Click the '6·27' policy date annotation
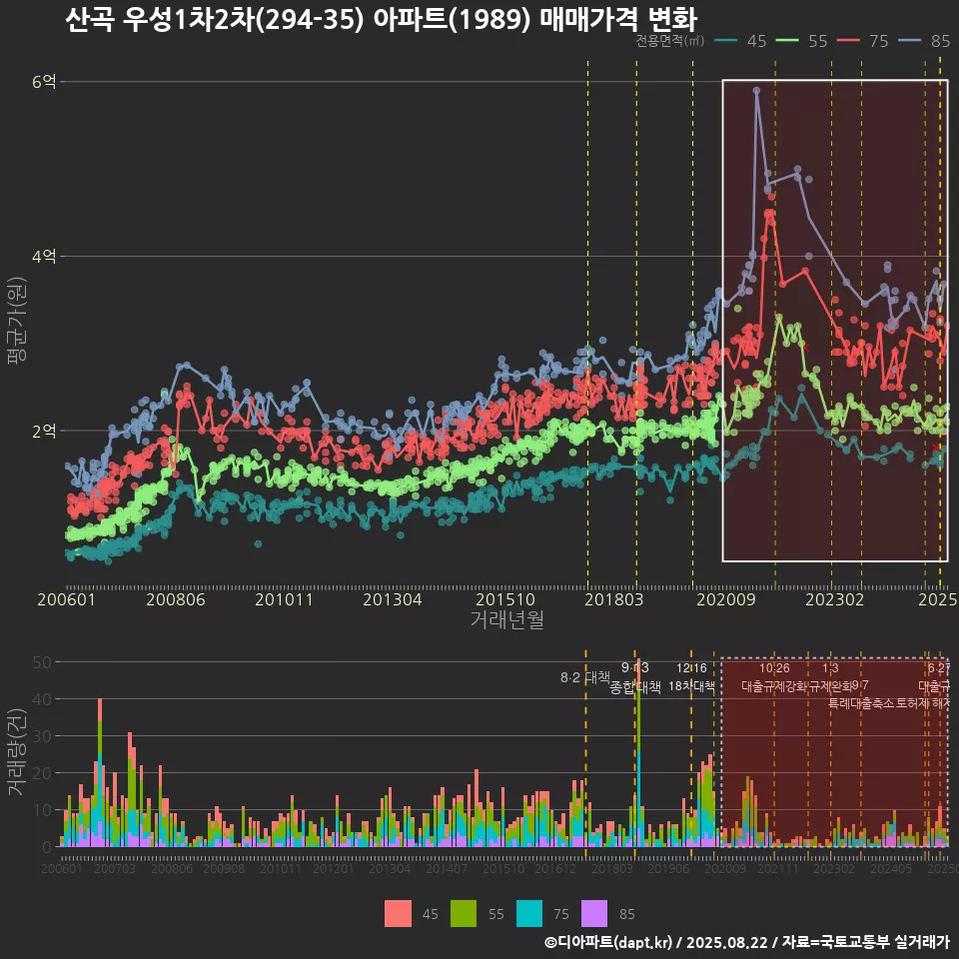 coord(938,668)
